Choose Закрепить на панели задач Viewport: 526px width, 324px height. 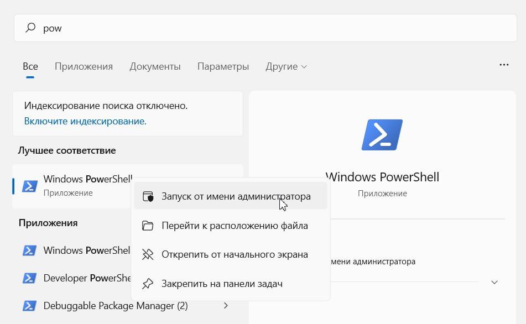click(222, 284)
